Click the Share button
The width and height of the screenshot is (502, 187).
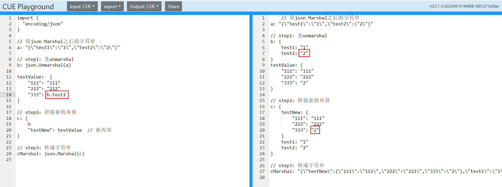tap(173, 6)
